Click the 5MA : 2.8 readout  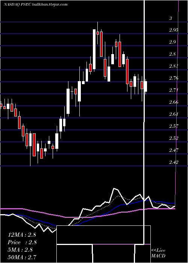coord(20,250)
